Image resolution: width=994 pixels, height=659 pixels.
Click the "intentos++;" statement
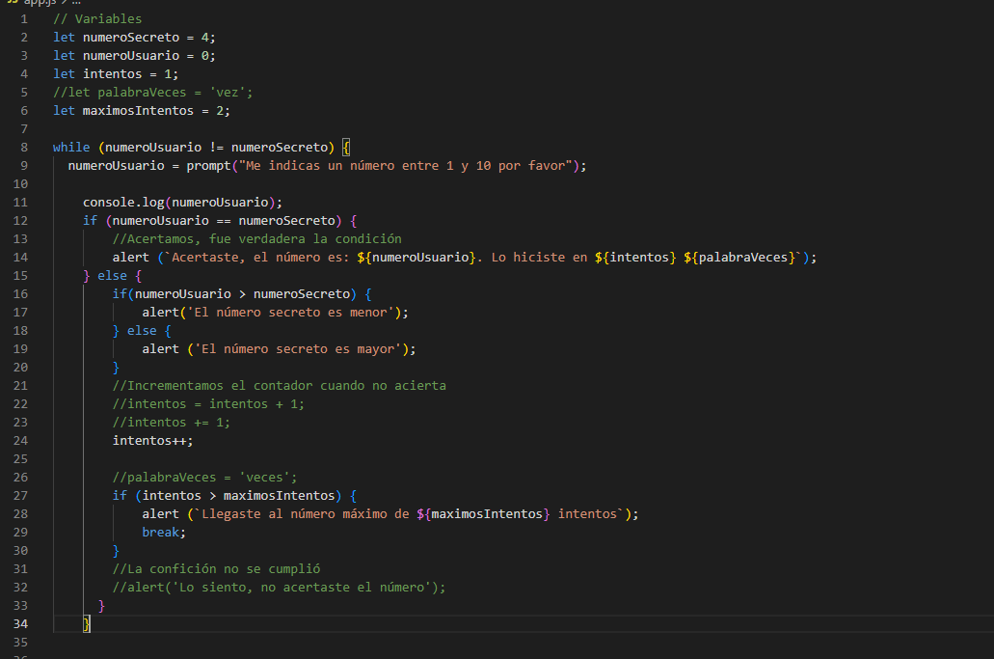[x=152, y=441]
